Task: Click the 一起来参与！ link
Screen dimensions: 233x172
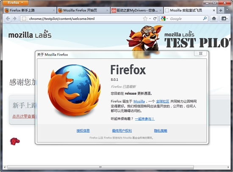Action: [x=145, y=119]
